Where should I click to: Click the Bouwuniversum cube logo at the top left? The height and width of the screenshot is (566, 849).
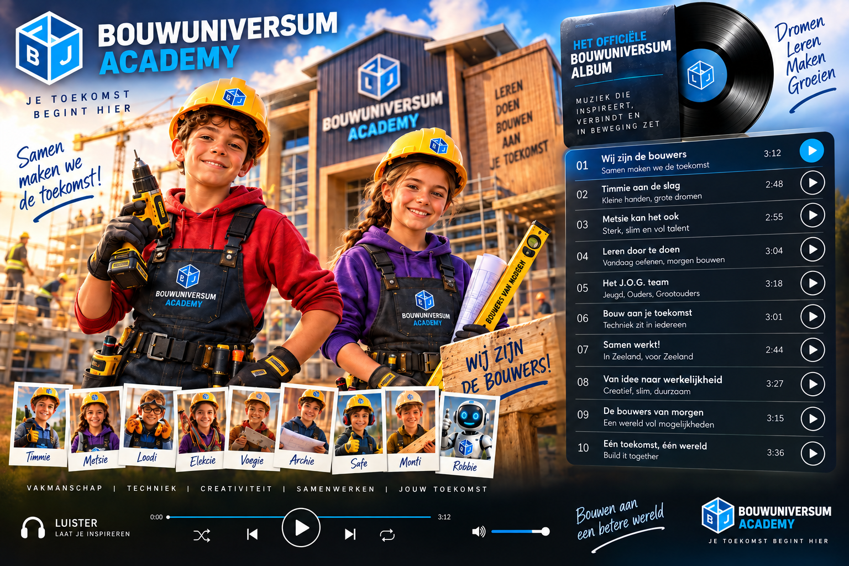coord(49,48)
